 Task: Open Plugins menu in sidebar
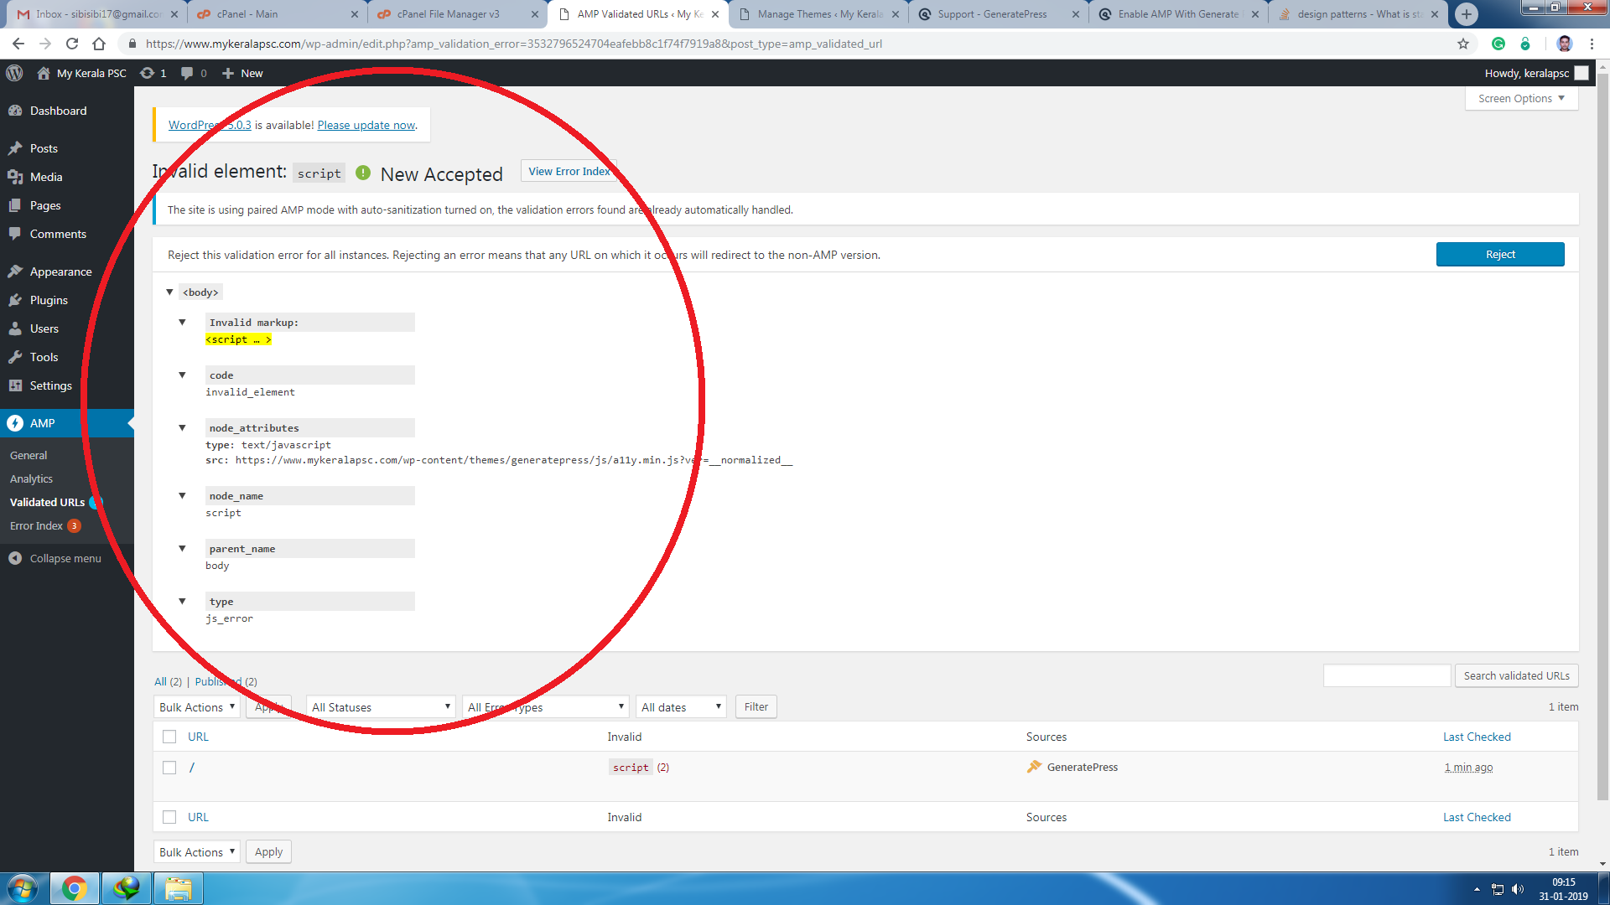pyautogui.click(x=49, y=300)
